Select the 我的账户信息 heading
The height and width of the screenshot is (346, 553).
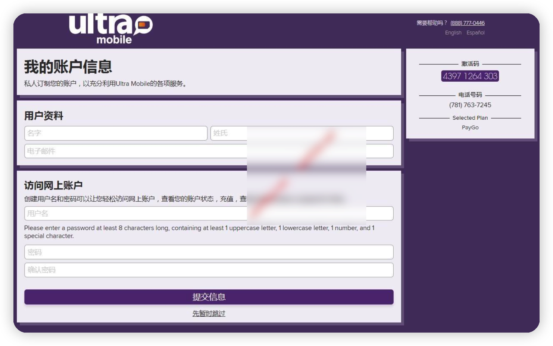tap(68, 67)
